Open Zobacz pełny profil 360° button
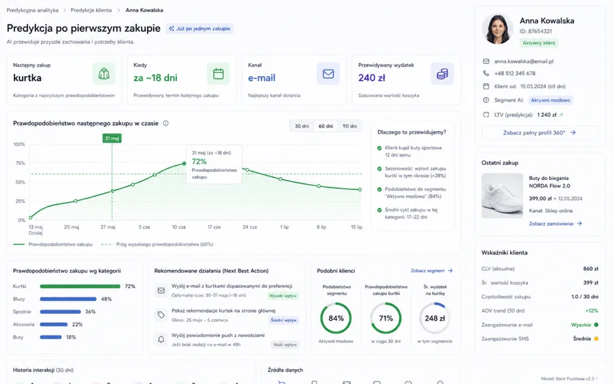This screenshot has width=613, height=384. pyautogui.click(x=539, y=133)
